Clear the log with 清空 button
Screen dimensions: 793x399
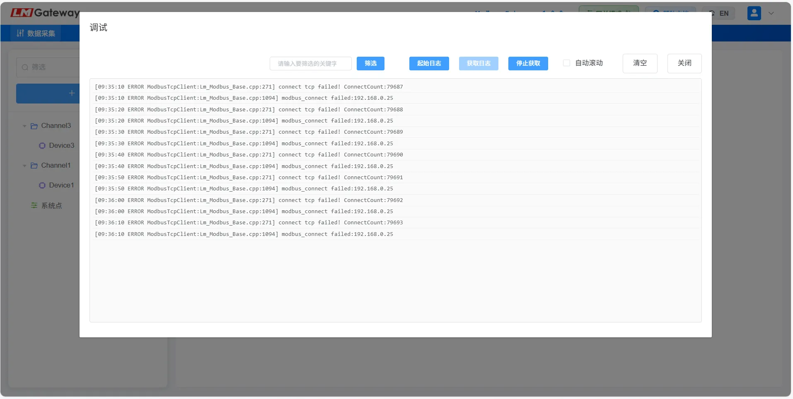[640, 63]
